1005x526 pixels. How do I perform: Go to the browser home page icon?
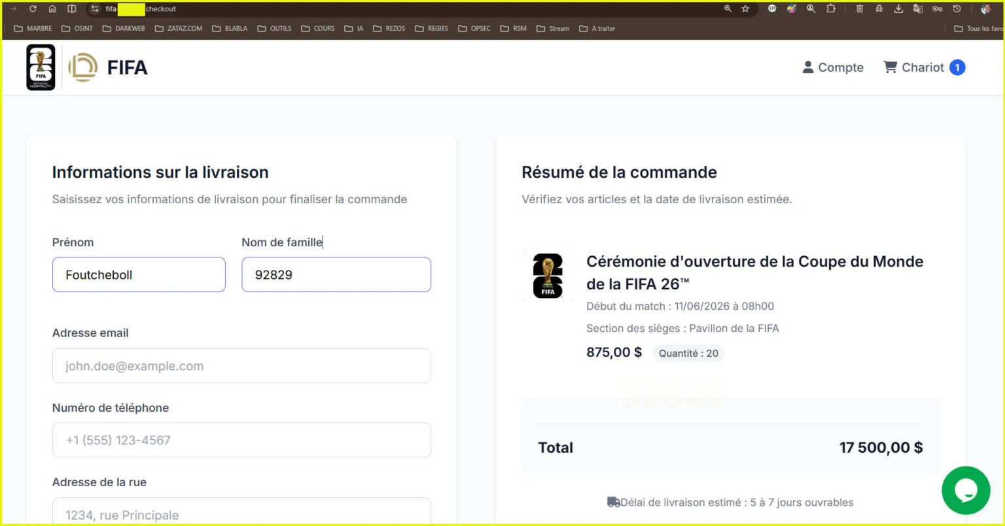pos(52,9)
